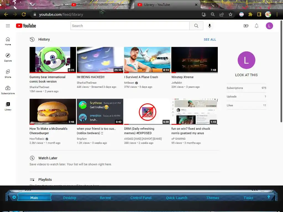Click the Playlists icon
Screen dimensions: 283x212
(x=32, y=179)
